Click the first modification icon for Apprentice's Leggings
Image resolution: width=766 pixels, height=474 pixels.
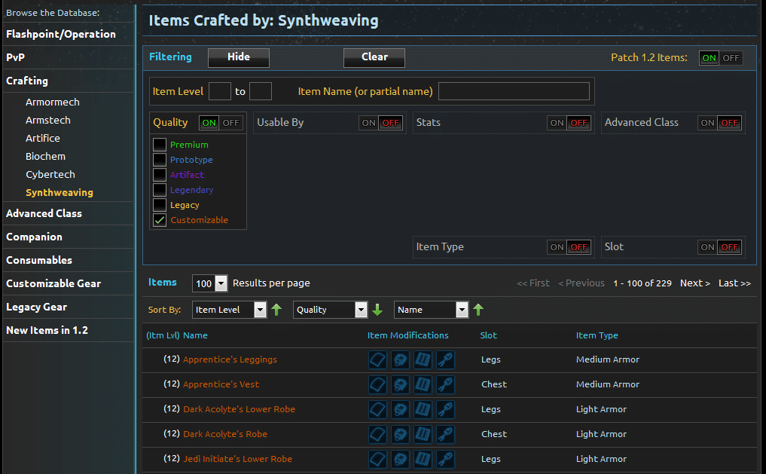tap(377, 359)
